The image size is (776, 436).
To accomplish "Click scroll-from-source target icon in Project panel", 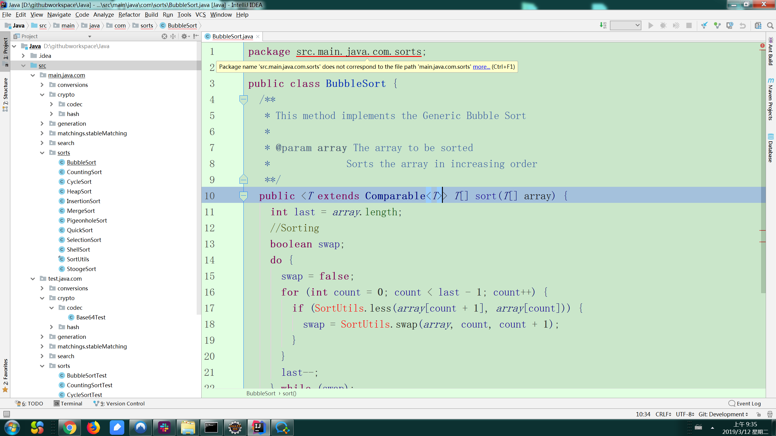I will pos(164,36).
